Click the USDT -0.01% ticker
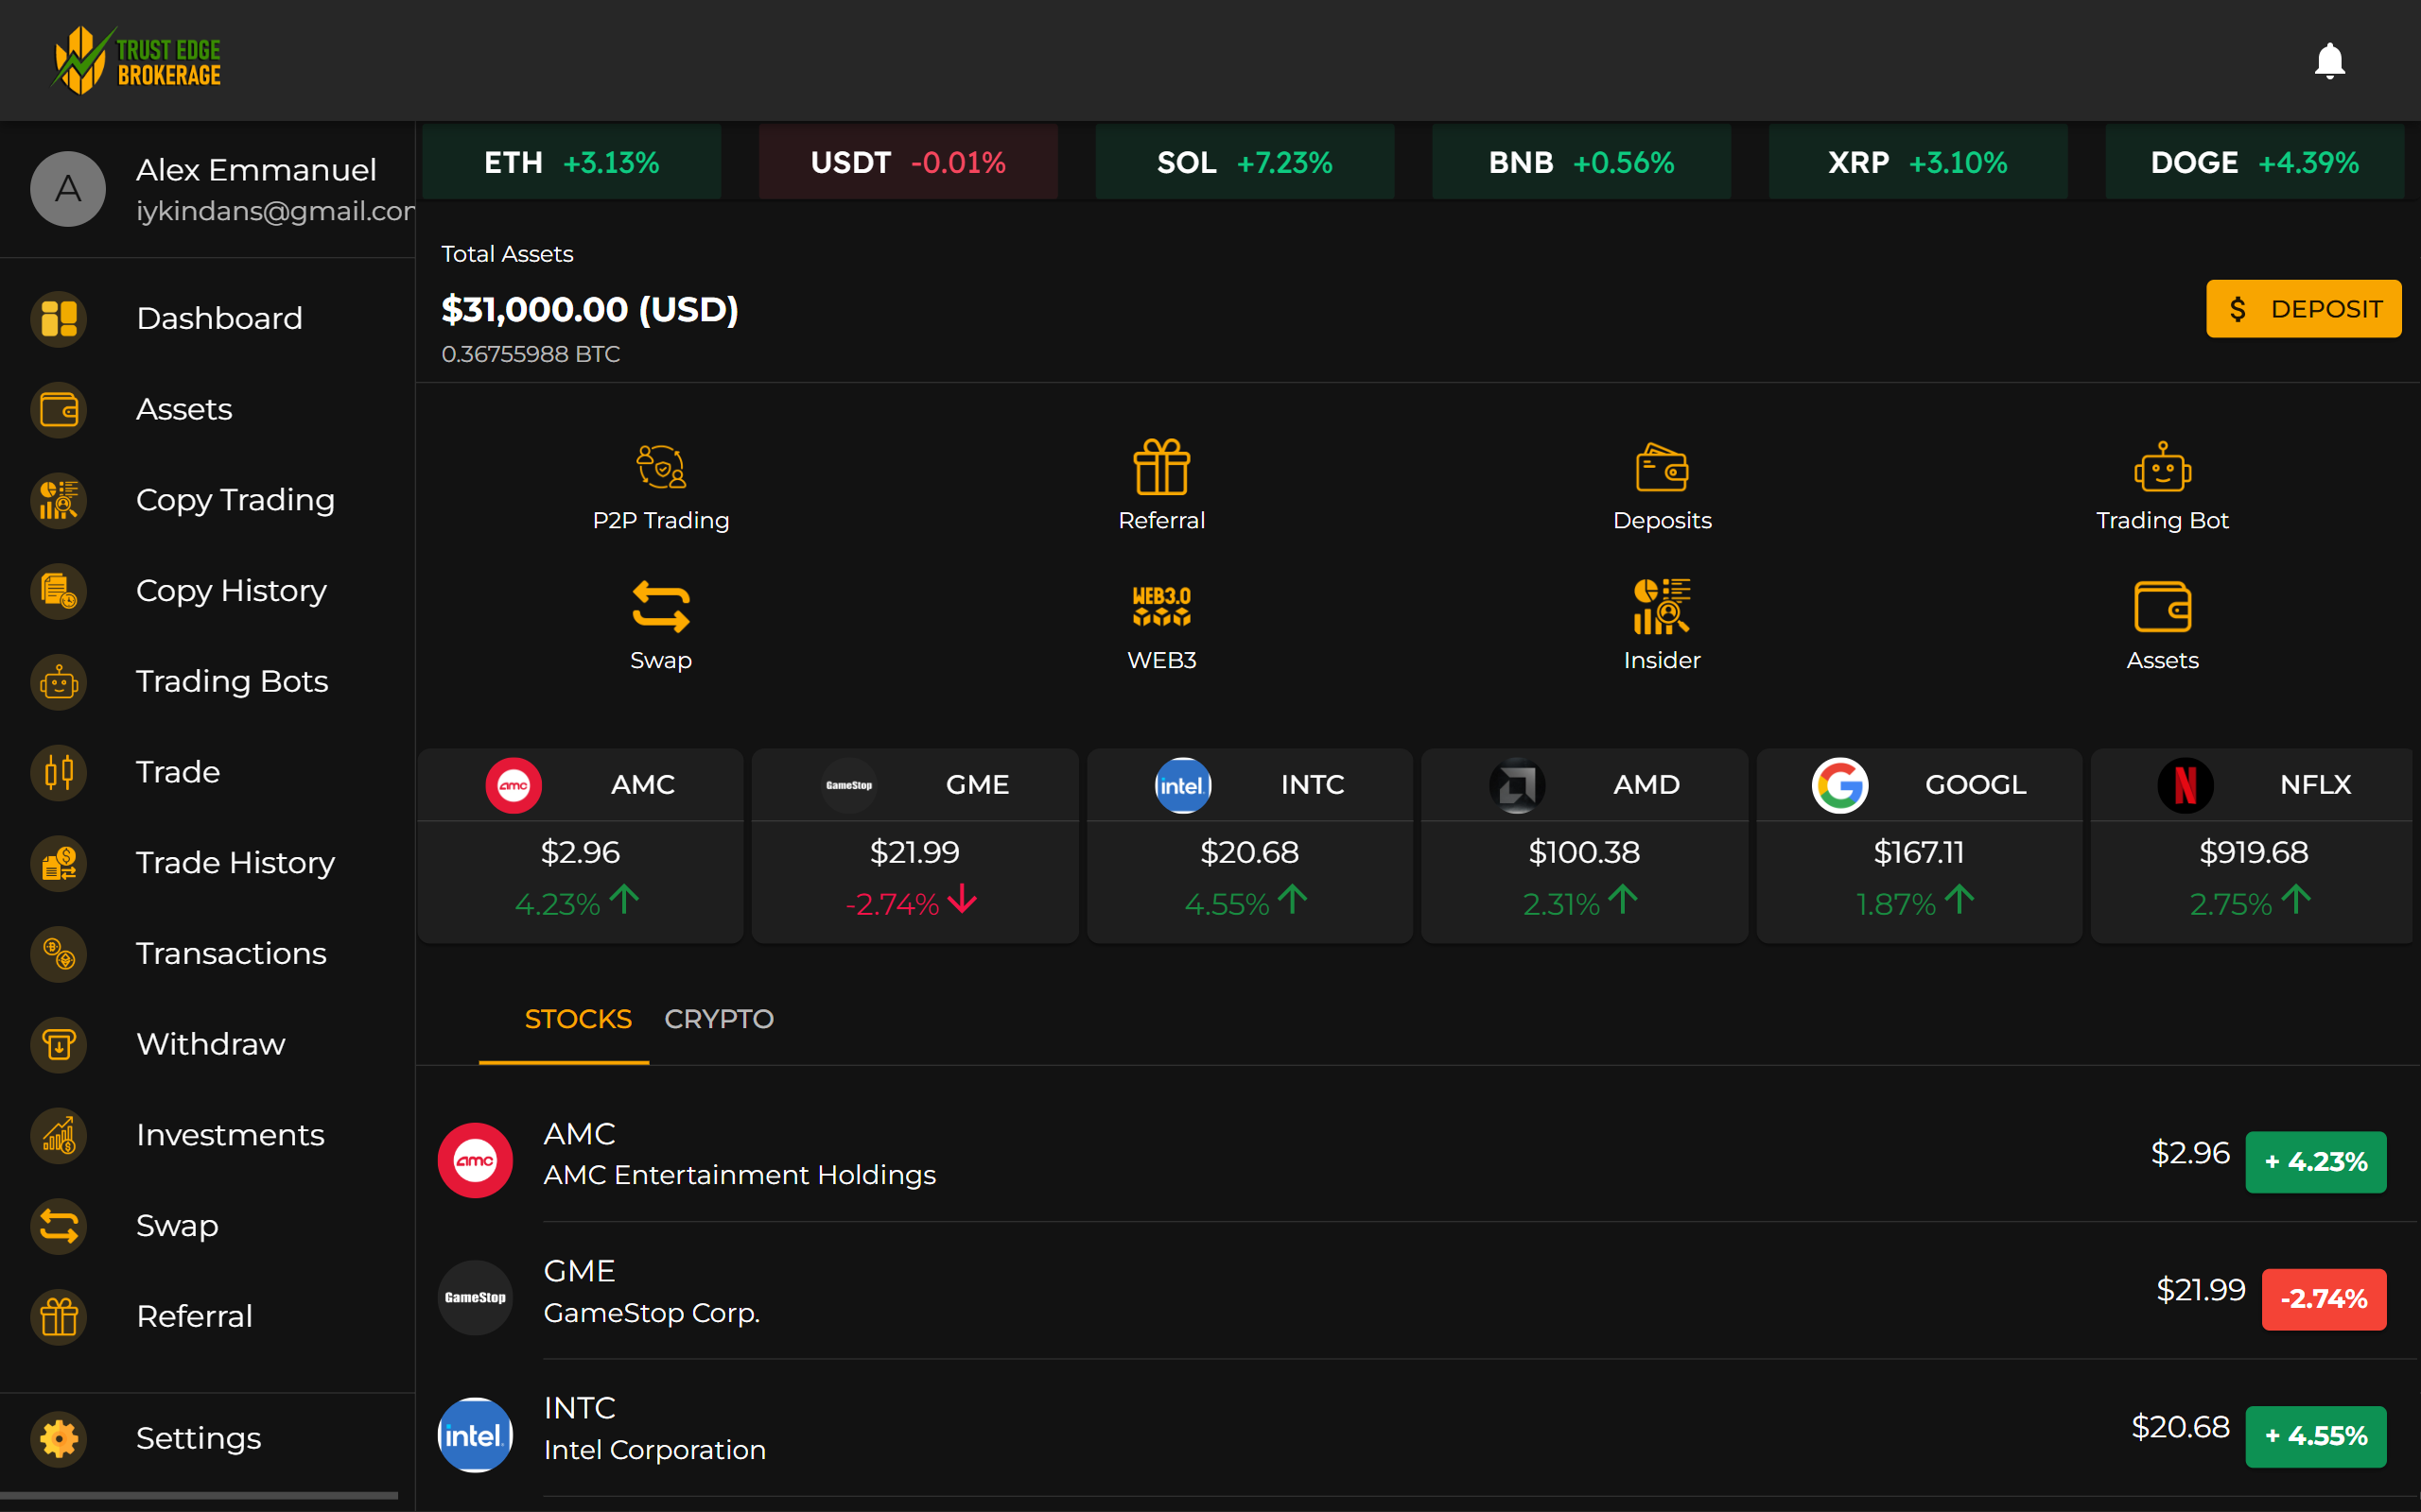This screenshot has height=1512, width=2421. tap(909, 162)
